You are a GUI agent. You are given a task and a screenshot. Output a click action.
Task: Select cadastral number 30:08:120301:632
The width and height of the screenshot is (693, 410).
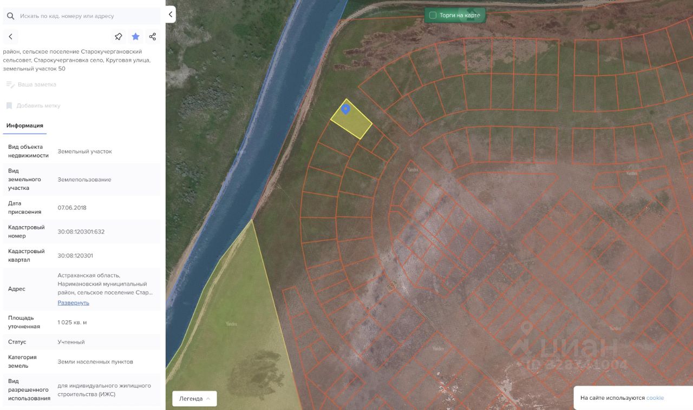[x=81, y=232]
